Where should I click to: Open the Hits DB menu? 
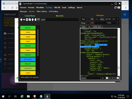[x=57, y=7]
